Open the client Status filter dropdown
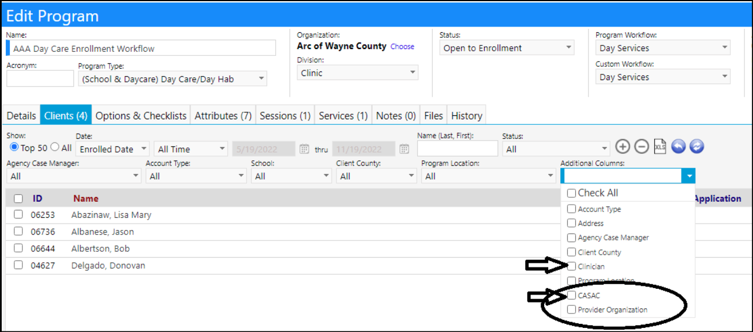This screenshot has height=332, width=753. coord(556,149)
